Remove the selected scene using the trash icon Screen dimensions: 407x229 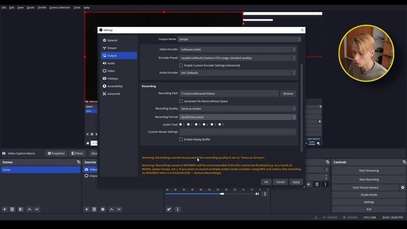click(12, 209)
